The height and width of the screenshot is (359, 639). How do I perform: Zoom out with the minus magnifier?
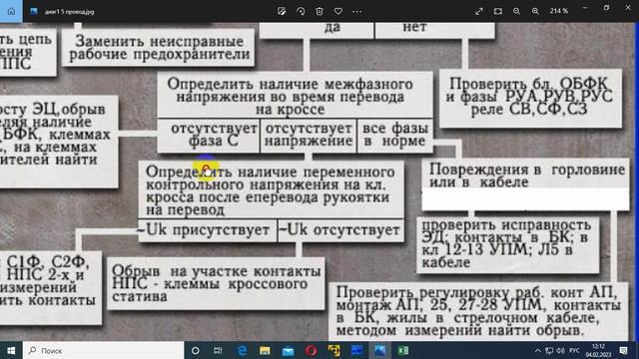(x=517, y=11)
